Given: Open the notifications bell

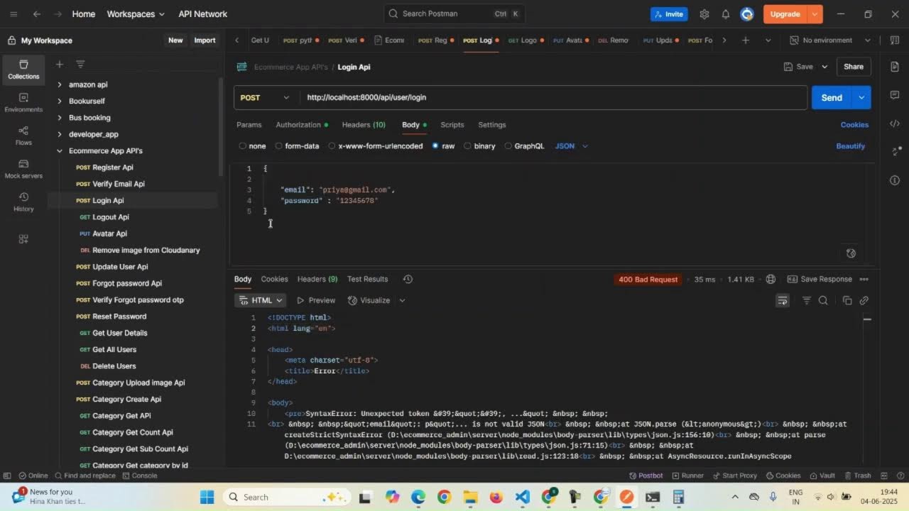Looking at the screenshot, I should (x=725, y=14).
